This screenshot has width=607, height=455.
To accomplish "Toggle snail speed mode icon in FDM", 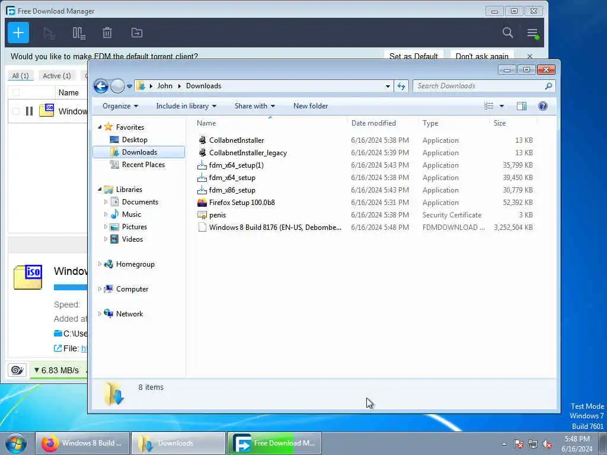I will [17, 370].
